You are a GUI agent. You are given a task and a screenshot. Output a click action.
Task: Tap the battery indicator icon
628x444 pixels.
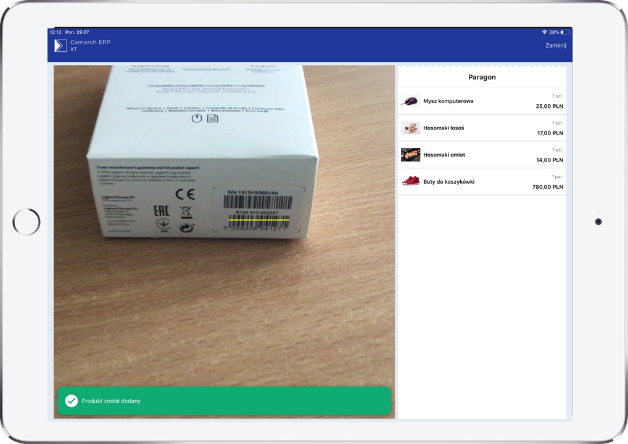pyautogui.click(x=565, y=32)
